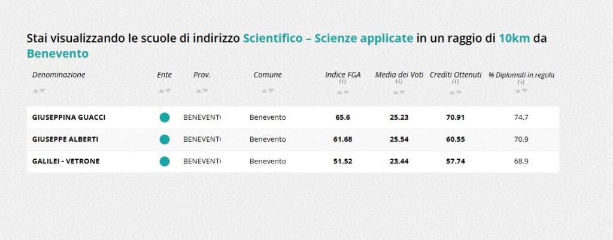This screenshot has height=240, width=613.
Task: Sort by Crediti Ottenuti arrows
Action: (456, 92)
